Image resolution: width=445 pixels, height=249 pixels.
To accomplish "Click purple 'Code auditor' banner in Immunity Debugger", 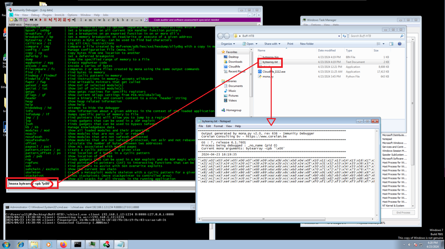I will [x=205, y=20].
